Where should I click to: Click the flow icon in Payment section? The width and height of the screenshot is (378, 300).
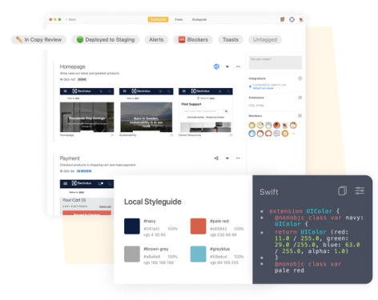coord(216,158)
